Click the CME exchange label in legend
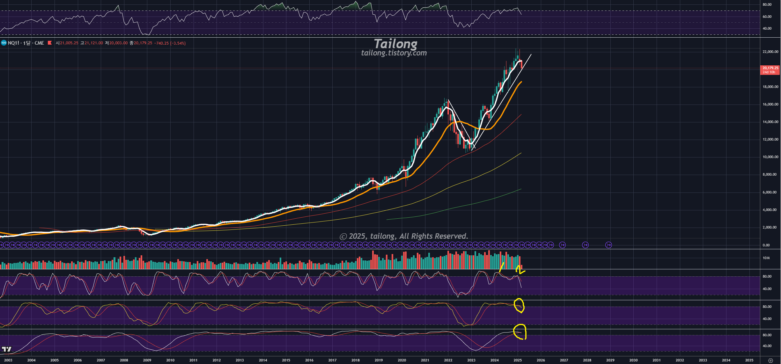Image resolution: width=781 pixels, height=364 pixels. [x=39, y=43]
